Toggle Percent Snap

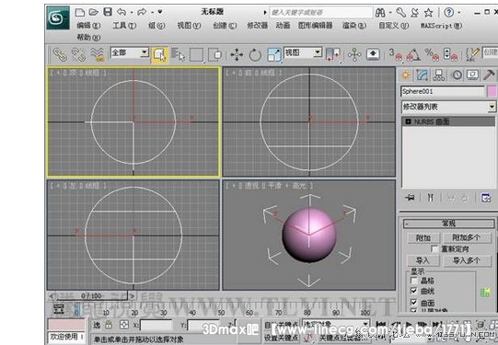click(x=432, y=54)
